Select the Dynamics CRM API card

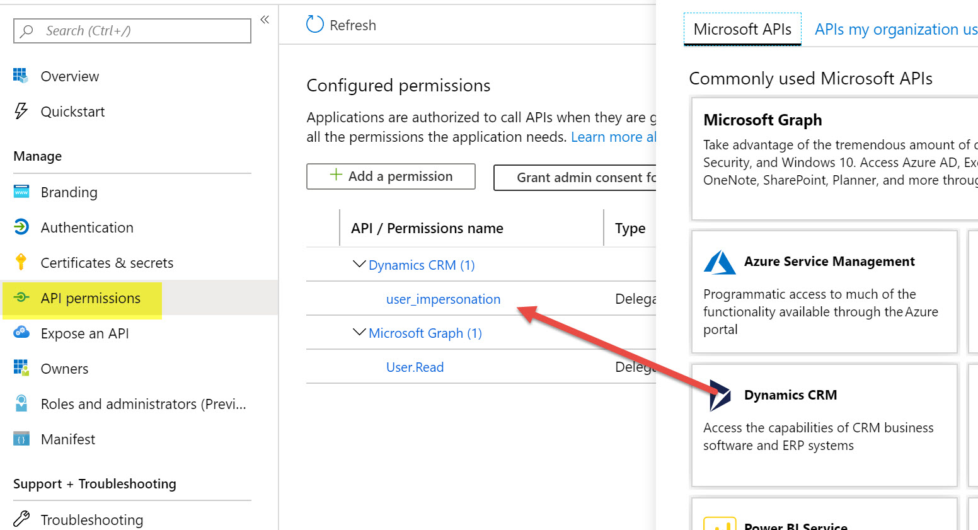click(x=824, y=425)
